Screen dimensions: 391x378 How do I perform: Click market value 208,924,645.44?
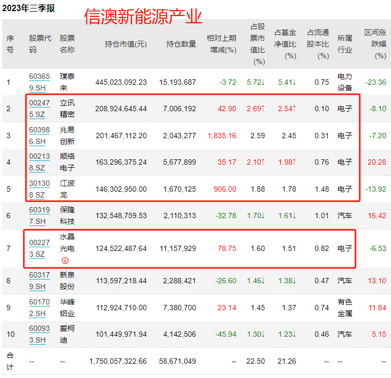coord(121,109)
